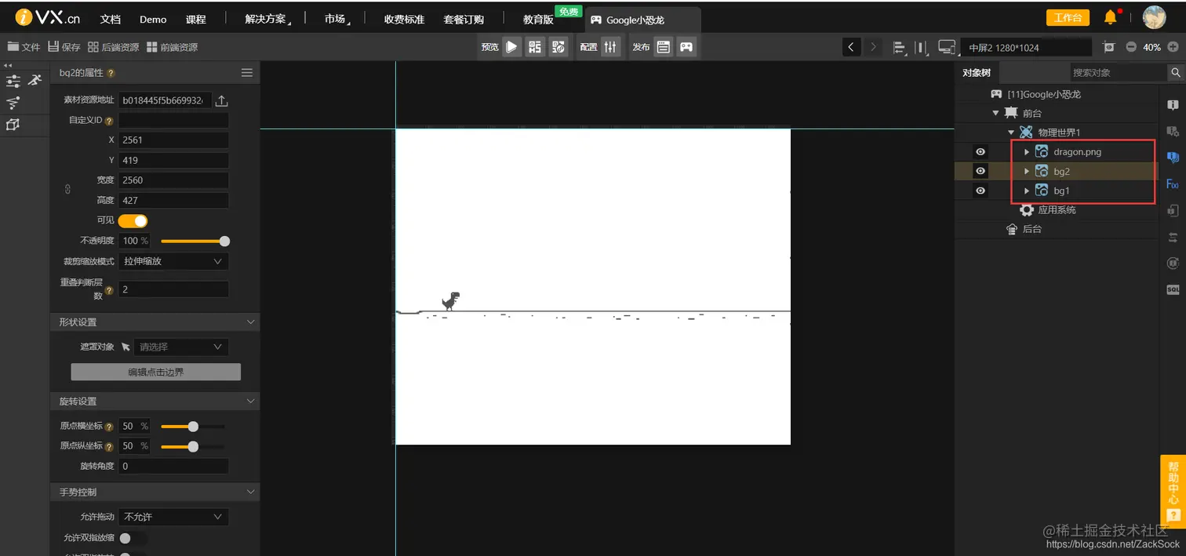Viewport: 1186px width, 556px height.
Task: Open the 文档 menu
Action: coord(111,19)
